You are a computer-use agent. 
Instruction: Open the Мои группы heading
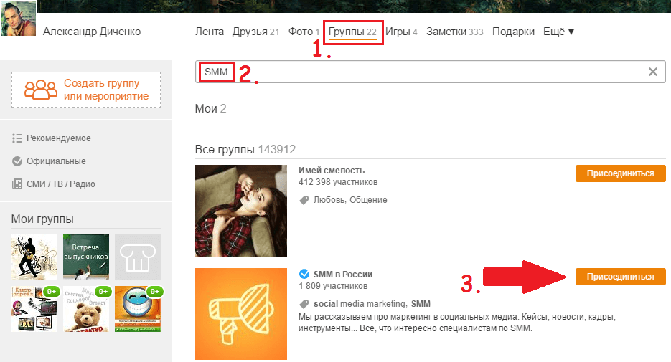coord(42,219)
